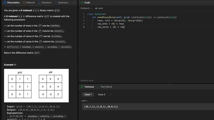
Task: Select Case 2 testcase
Action: (x=102, y=95)
